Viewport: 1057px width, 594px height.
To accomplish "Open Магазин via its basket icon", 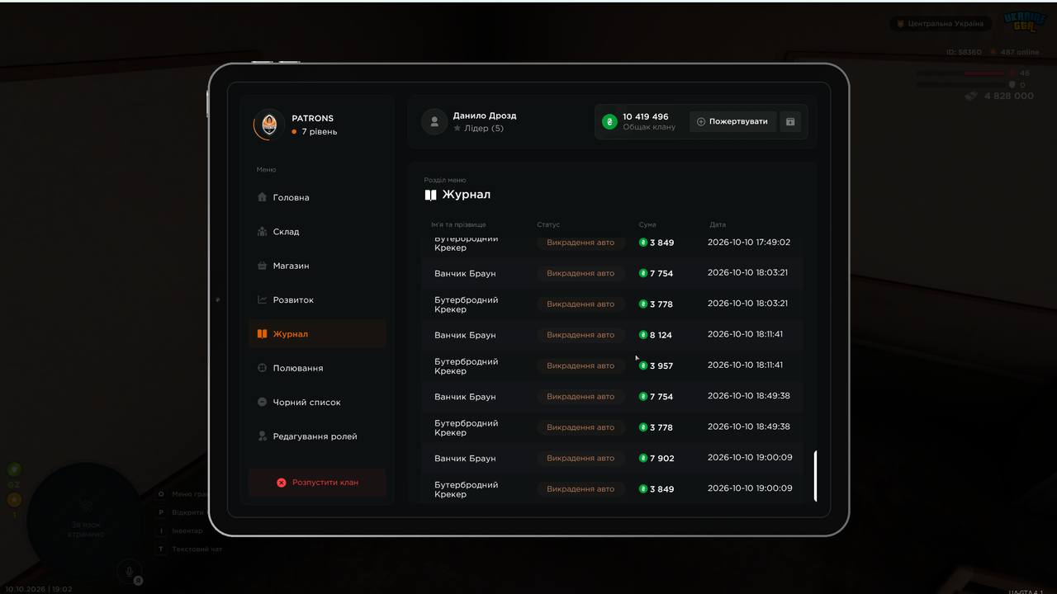I will 262,266.
